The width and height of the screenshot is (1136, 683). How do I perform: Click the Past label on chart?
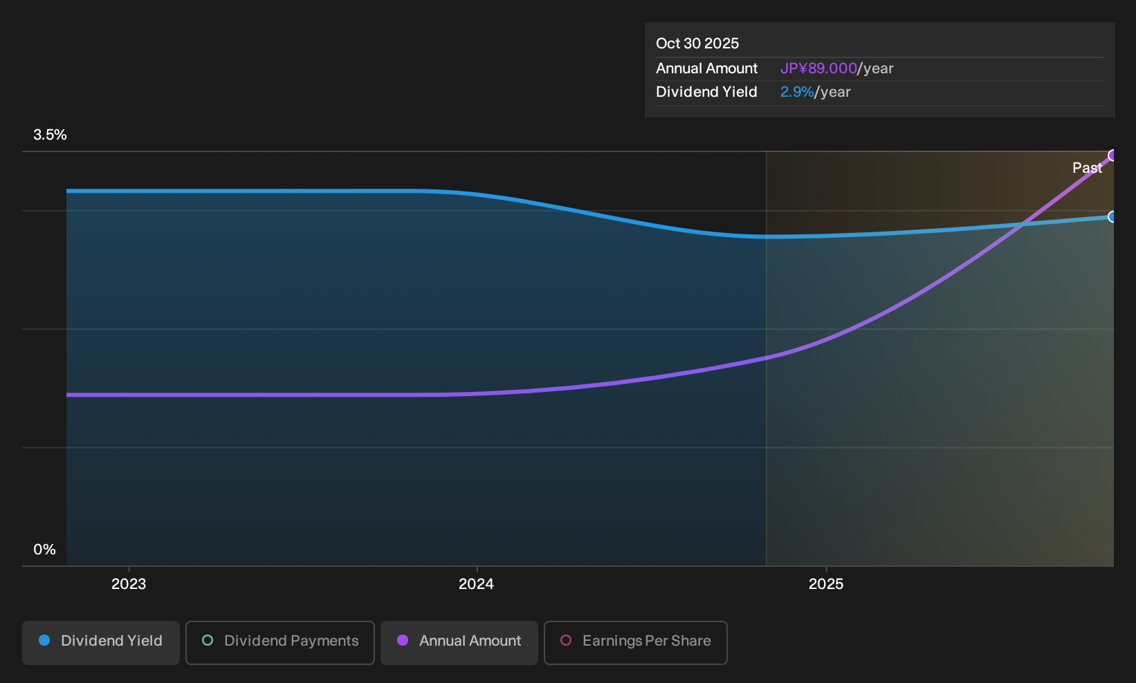1087,168
